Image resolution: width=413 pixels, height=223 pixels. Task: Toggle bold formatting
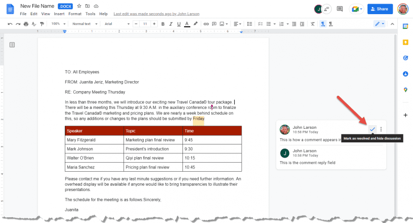click(163, 24)
